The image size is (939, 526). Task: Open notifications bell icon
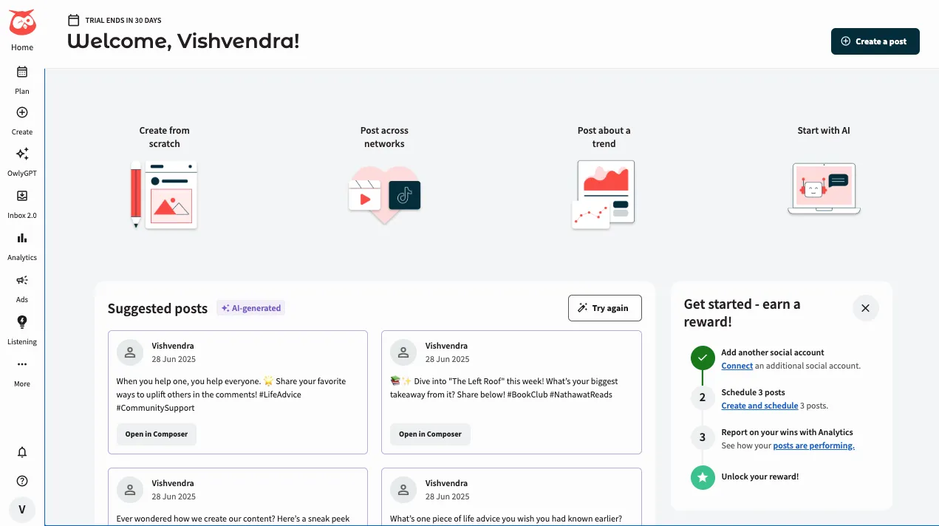pos(22,452)
